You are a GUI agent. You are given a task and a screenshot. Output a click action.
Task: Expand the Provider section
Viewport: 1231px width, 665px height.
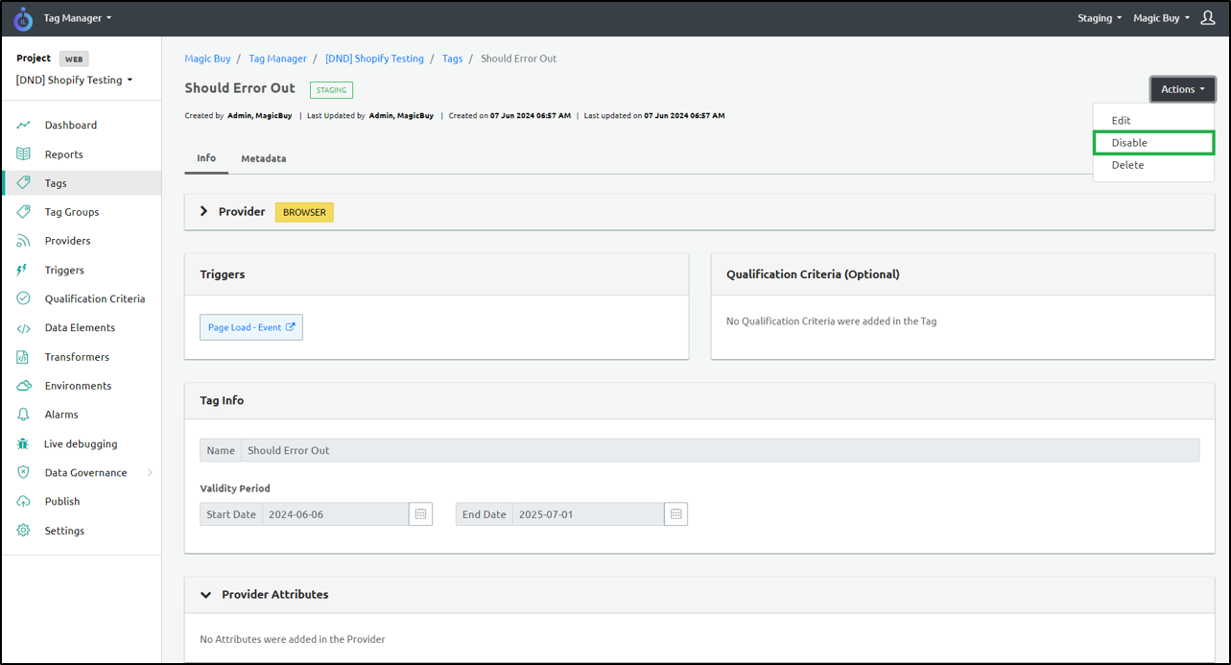point(203,211)
